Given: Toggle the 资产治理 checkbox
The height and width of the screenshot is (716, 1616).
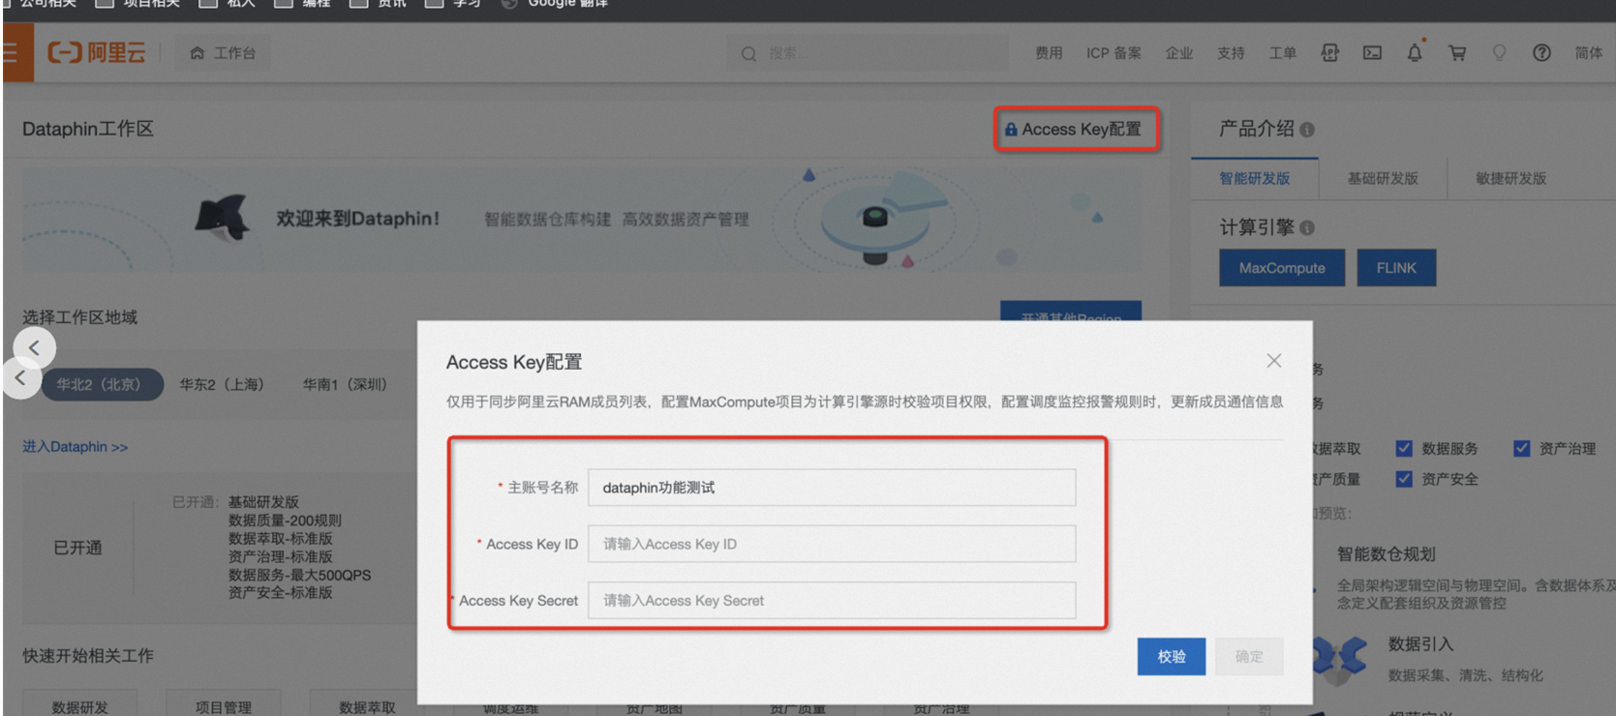Looking at the screenshot, I should tap(1521, 448).
